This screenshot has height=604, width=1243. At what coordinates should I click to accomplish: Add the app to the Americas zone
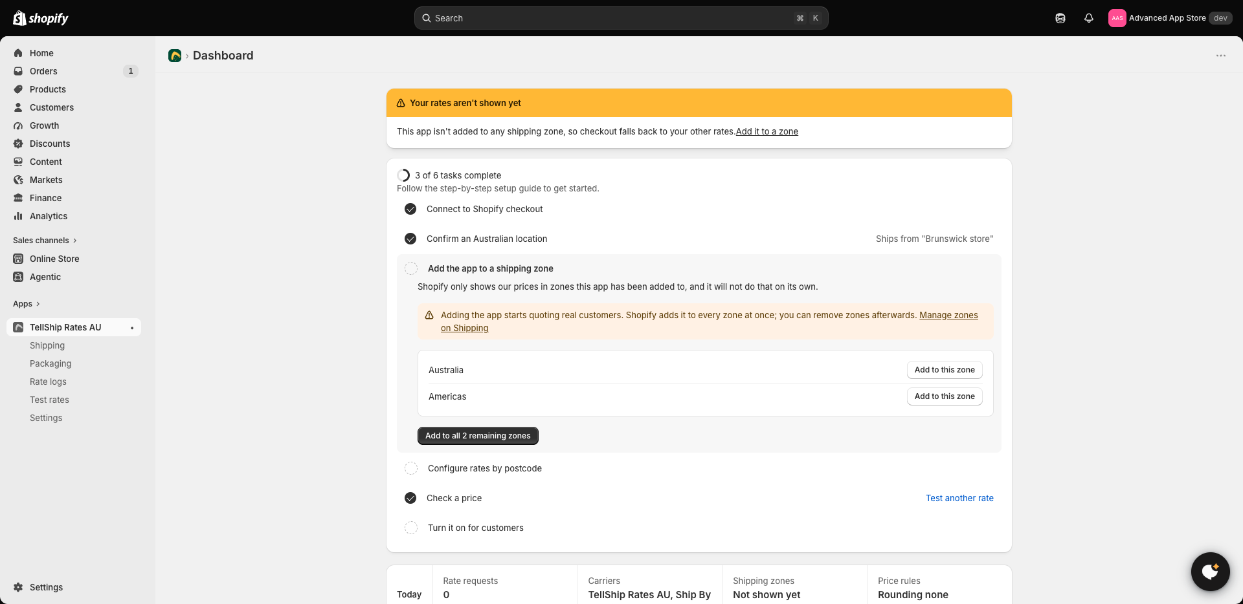(945, 396)
